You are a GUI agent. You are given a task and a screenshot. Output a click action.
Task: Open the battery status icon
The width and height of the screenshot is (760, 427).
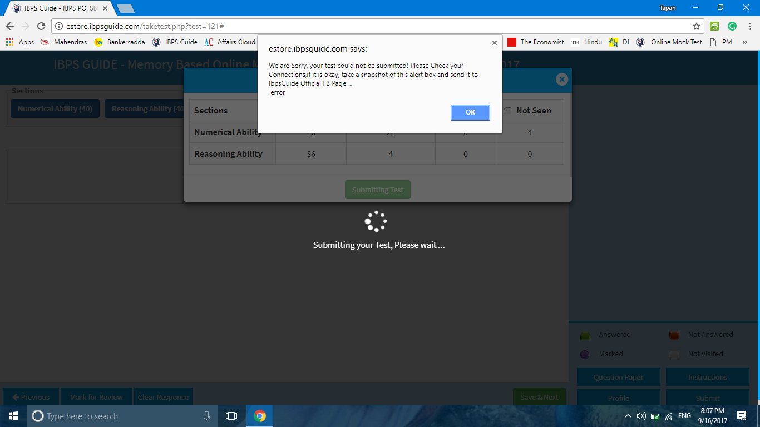pos(655,416)
